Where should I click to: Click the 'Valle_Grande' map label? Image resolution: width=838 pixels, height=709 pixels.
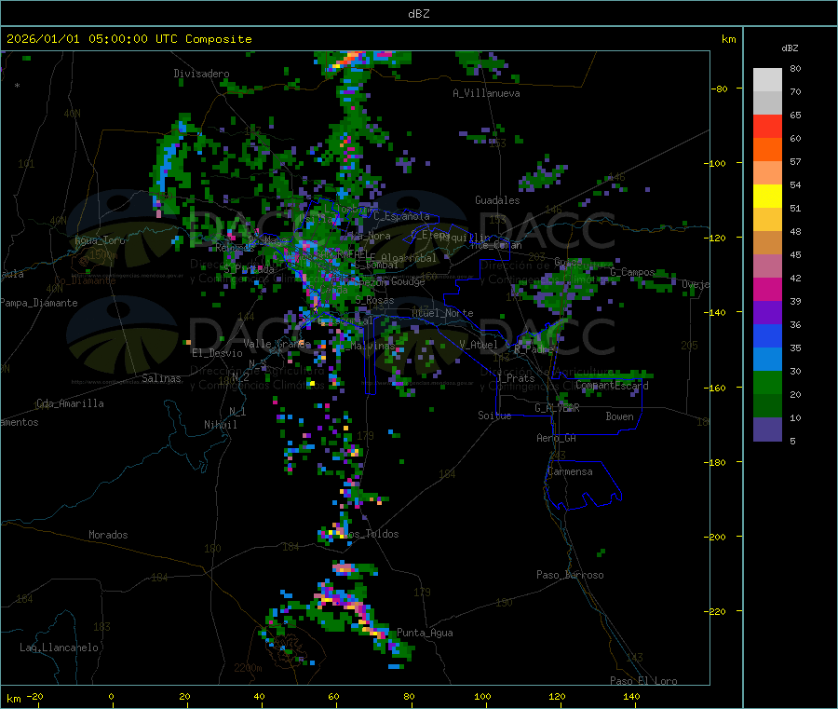point(277,344)
